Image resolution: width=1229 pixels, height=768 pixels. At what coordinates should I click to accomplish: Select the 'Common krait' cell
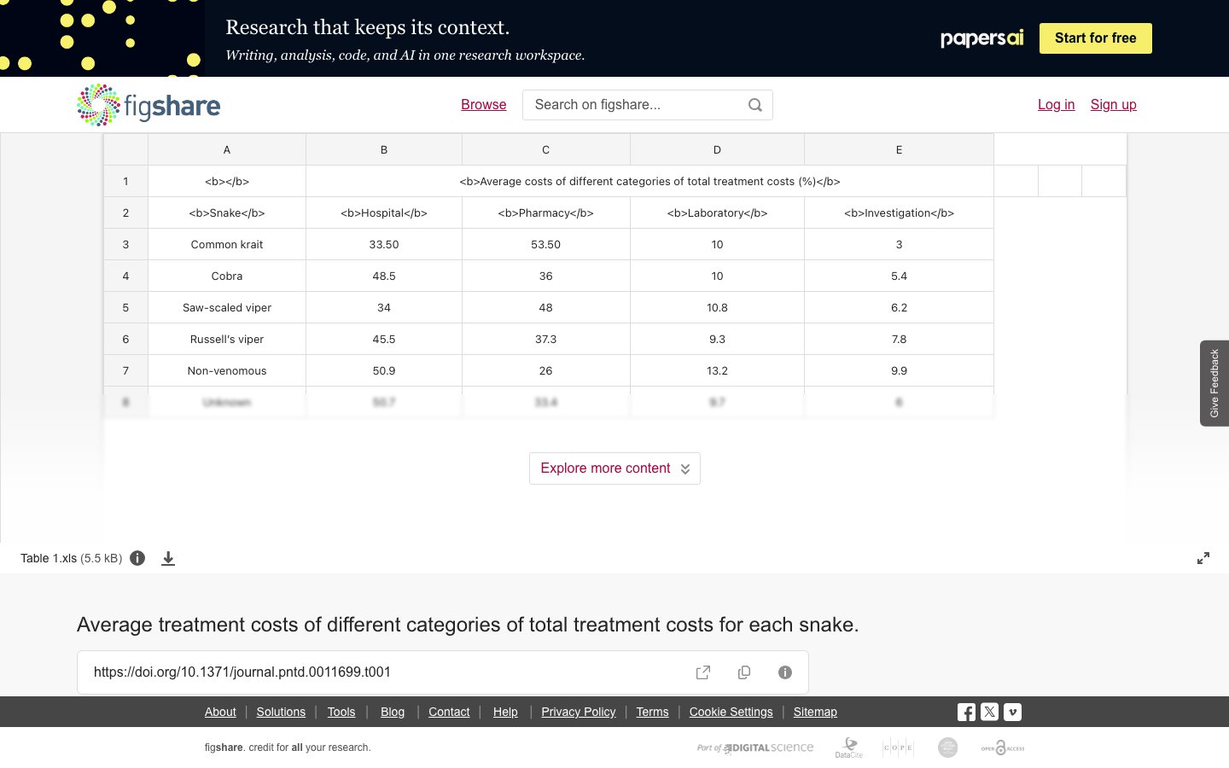coord(227,244)
